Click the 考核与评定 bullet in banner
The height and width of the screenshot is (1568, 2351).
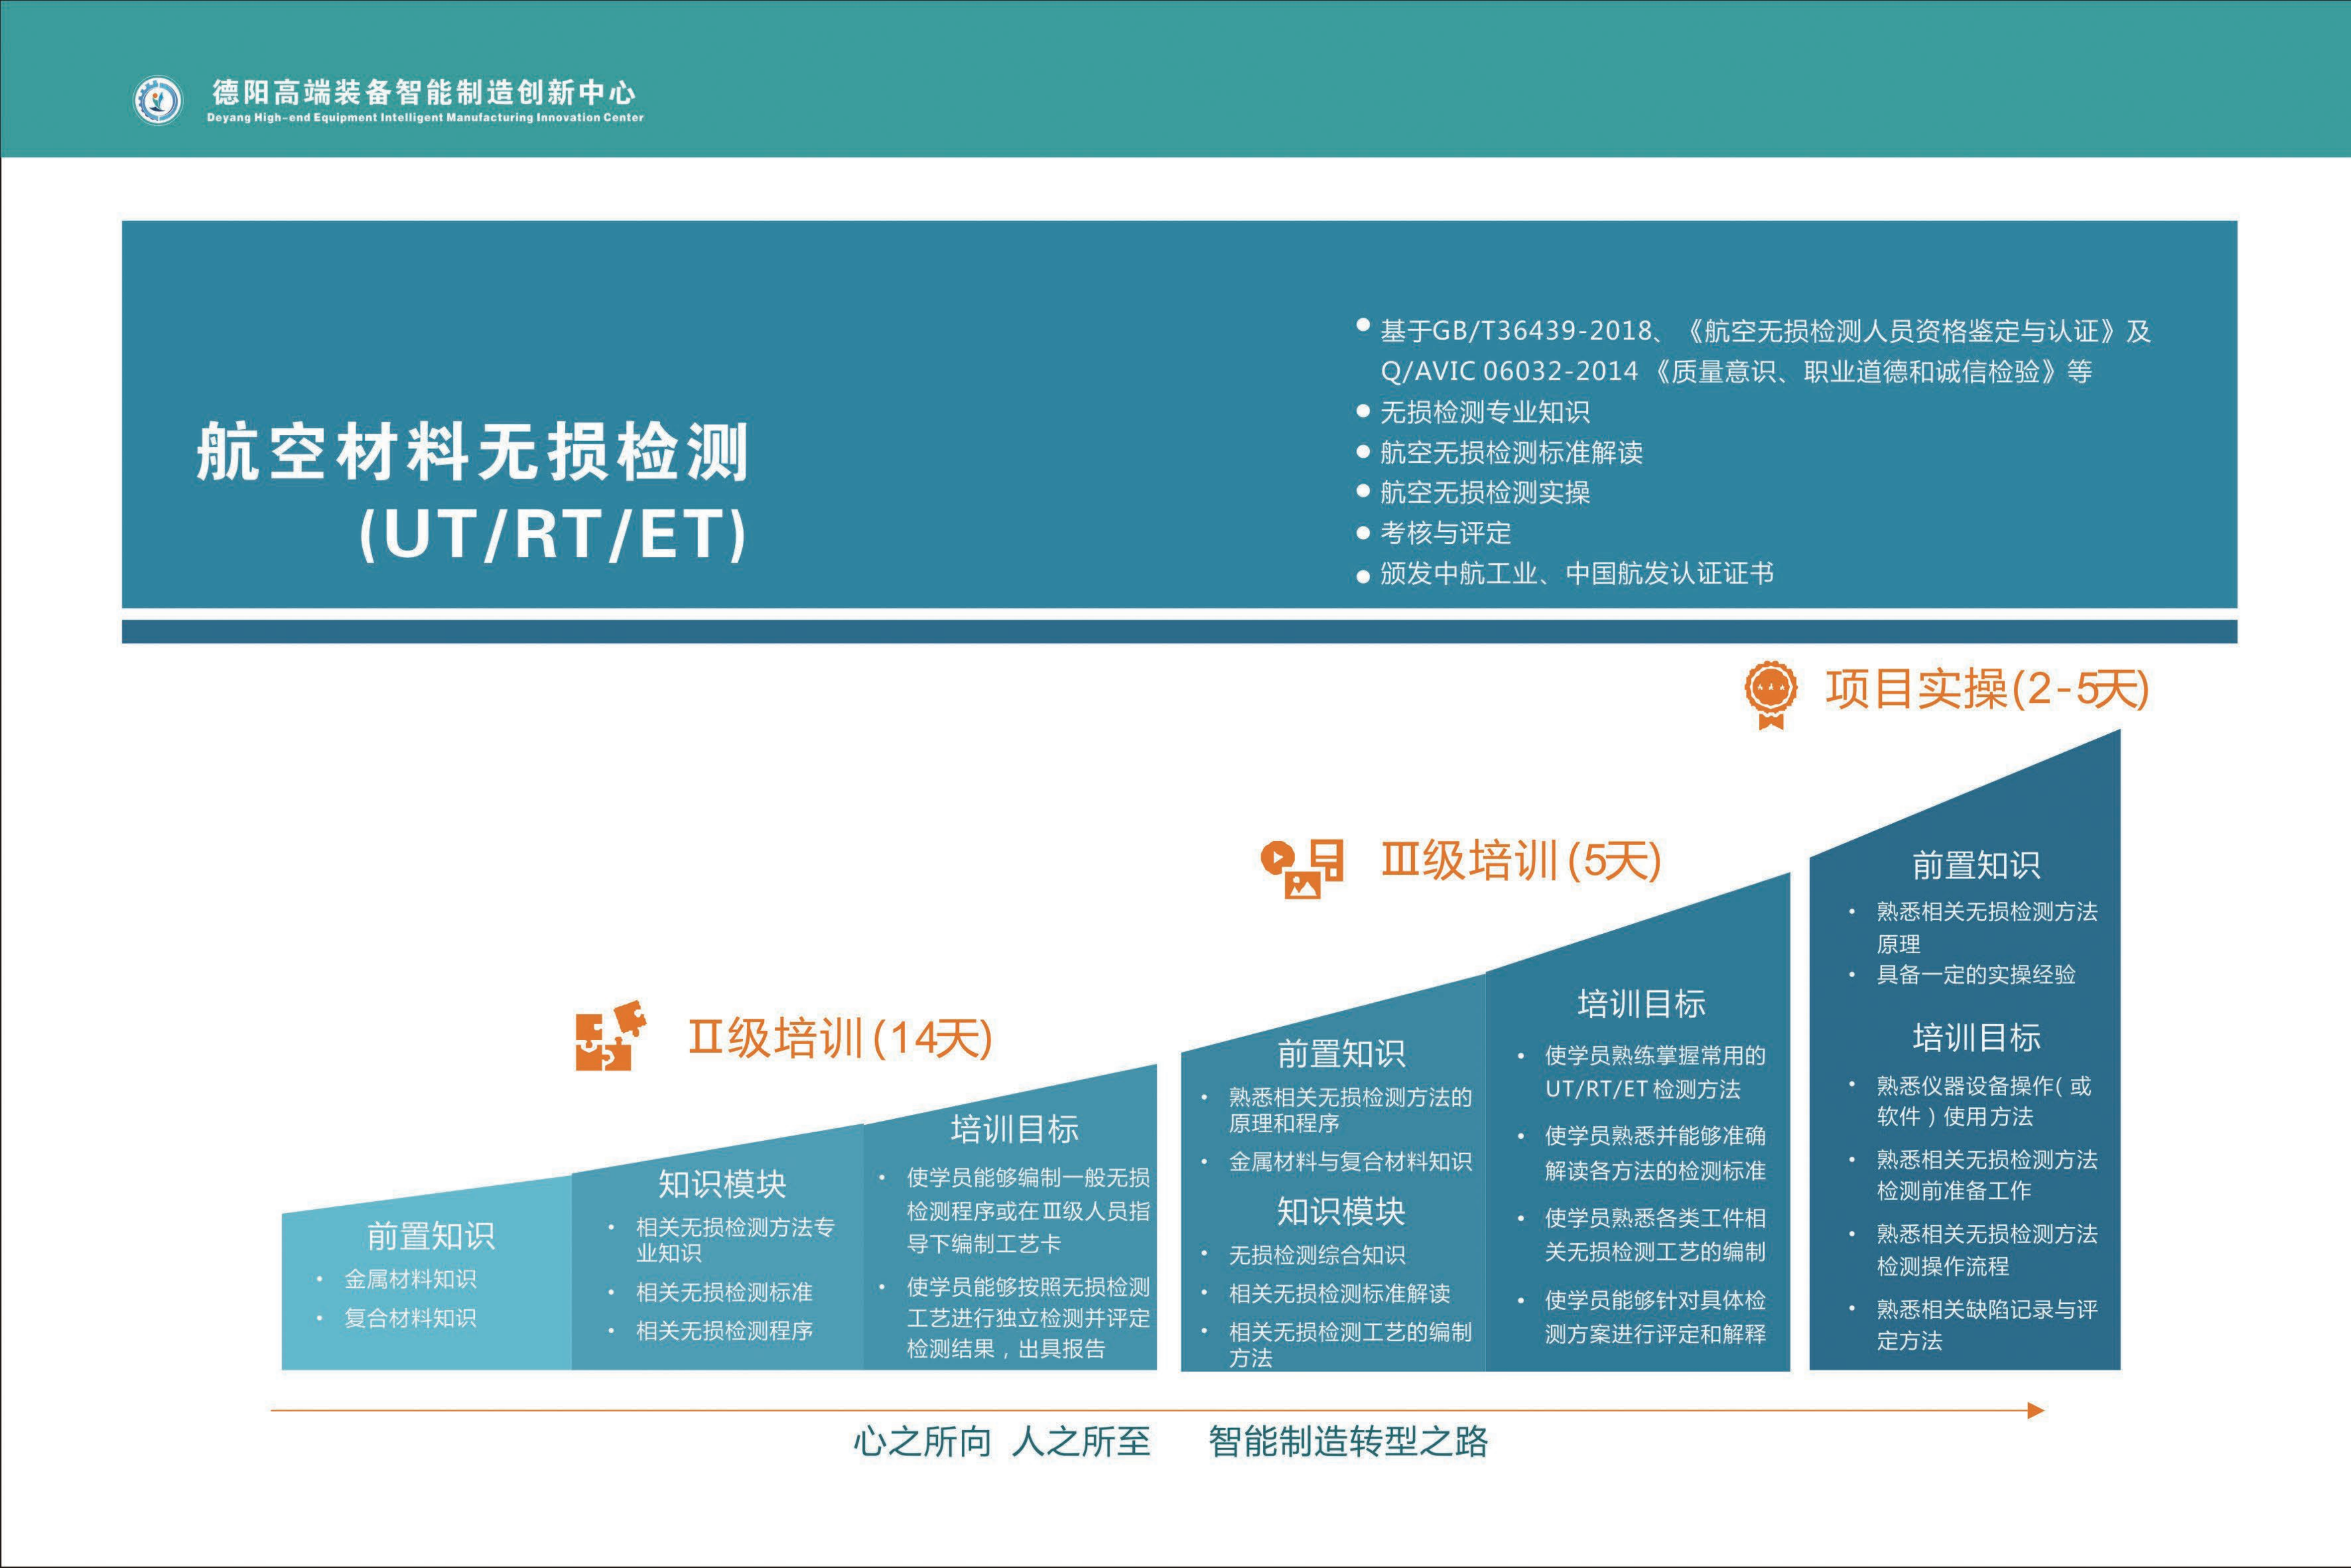[1445, 533]
